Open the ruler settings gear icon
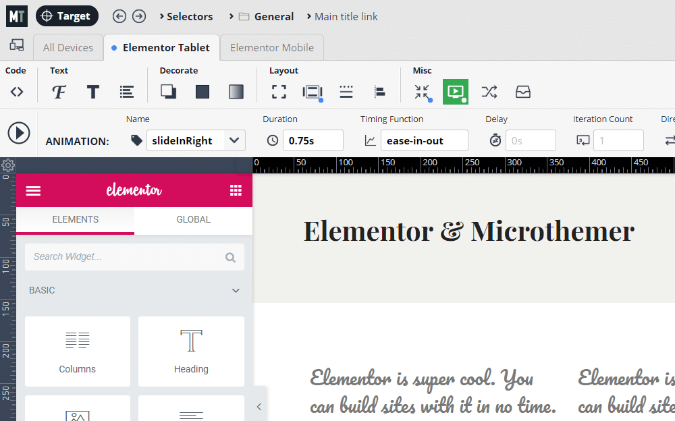Viewport: 675px width, 421px height. coord(8,165)
